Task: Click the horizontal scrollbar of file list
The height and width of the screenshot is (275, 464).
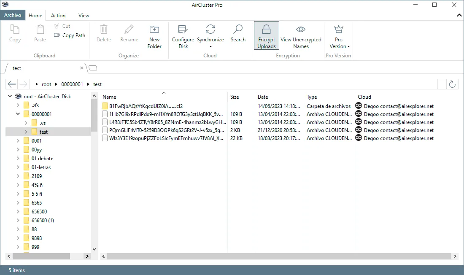Action: (x=279, y=256)
